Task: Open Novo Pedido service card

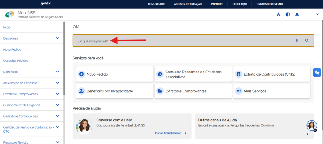Action: (115, 74)
